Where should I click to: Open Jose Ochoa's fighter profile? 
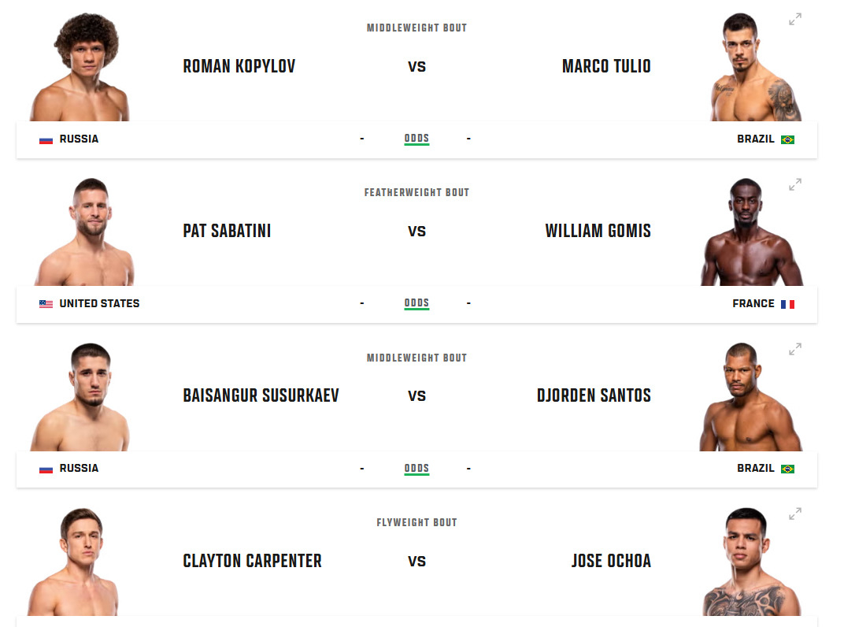point(611,561)
